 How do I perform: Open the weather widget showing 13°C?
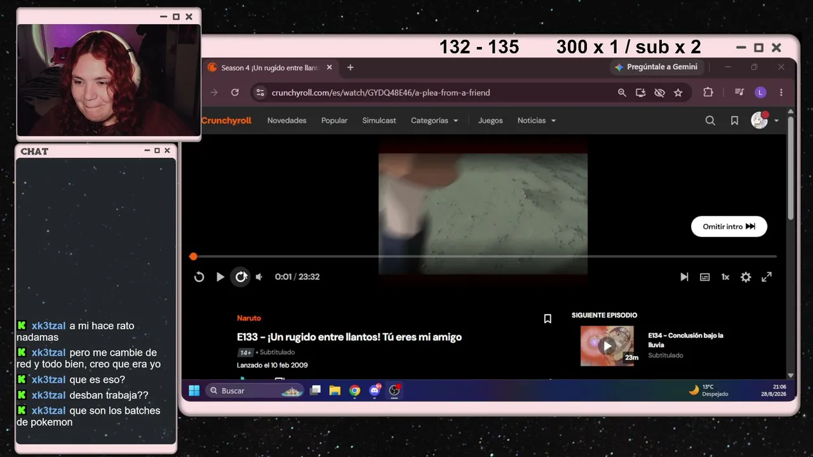click(709, 390)
